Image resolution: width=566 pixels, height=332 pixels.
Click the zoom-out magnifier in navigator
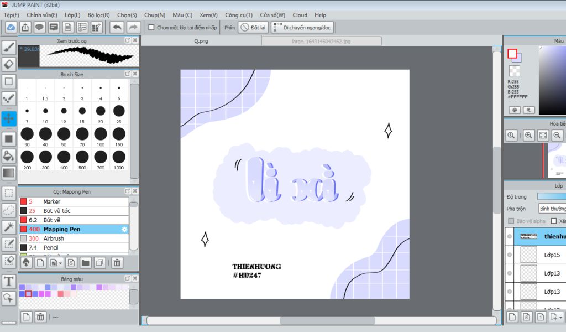(557, 136)
